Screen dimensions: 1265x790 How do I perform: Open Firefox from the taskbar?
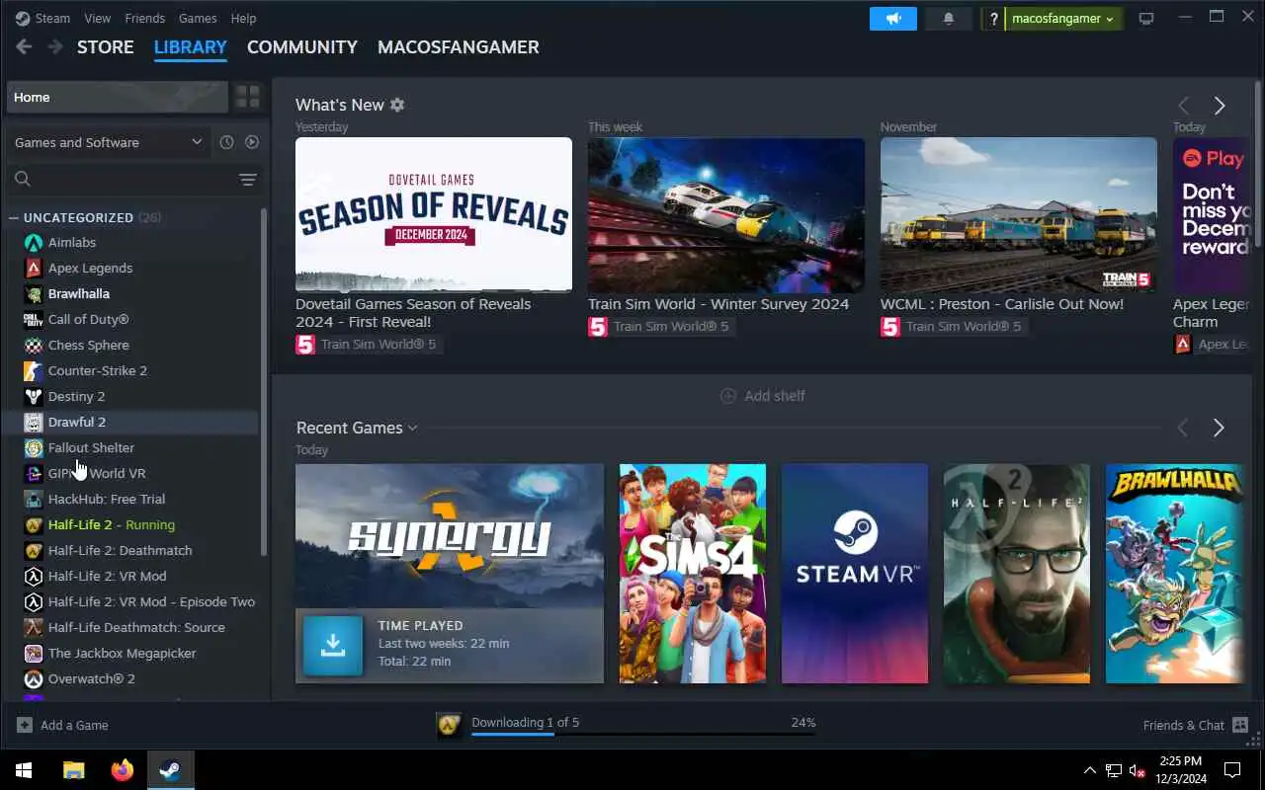click(123, 770)
